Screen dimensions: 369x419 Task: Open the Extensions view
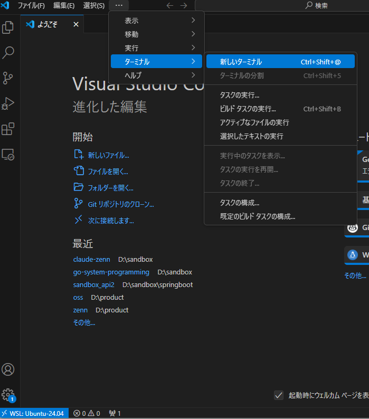8,129
